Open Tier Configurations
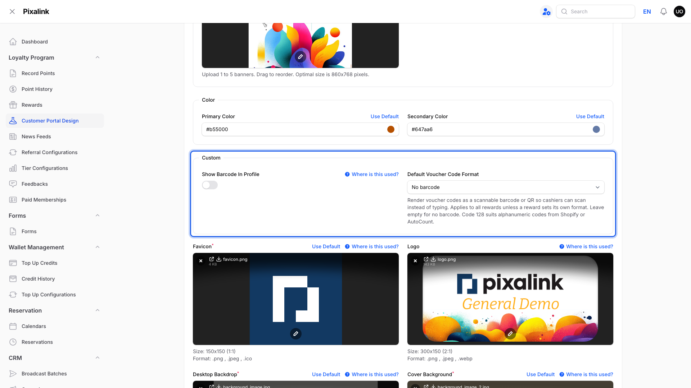This screenshot has width=691, height=388. point(55,168)
